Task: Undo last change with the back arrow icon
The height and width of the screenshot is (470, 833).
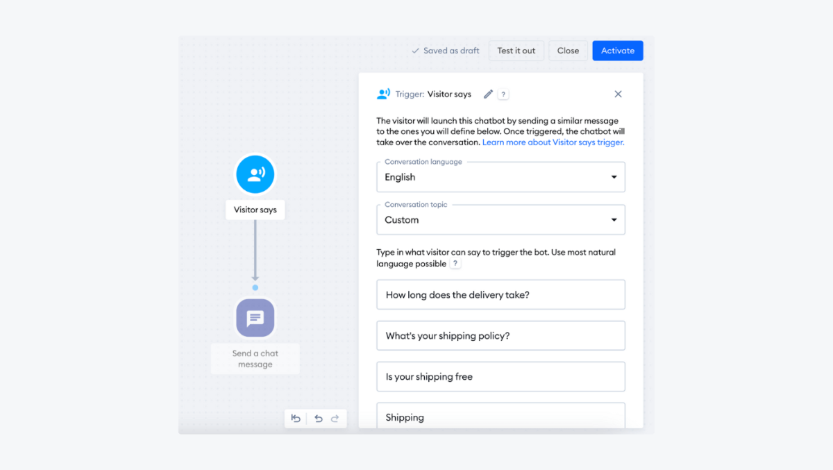Action: (318, 418)
